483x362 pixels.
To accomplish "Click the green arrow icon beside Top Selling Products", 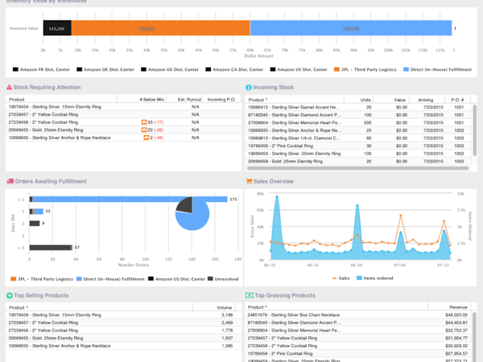I will tap(10, 295).
